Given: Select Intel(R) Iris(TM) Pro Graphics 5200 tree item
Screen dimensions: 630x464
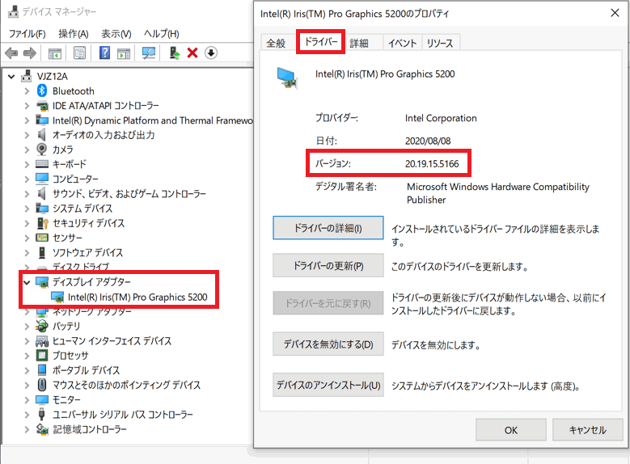Looking at the screenshot, I should [137, 297].
